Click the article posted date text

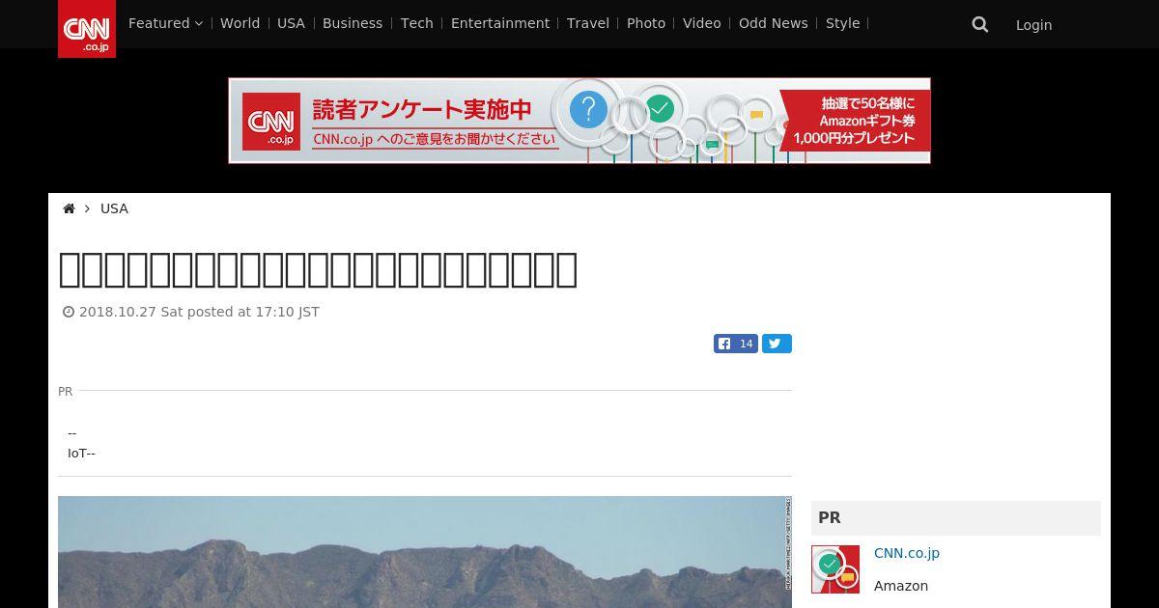coord(199,312)
